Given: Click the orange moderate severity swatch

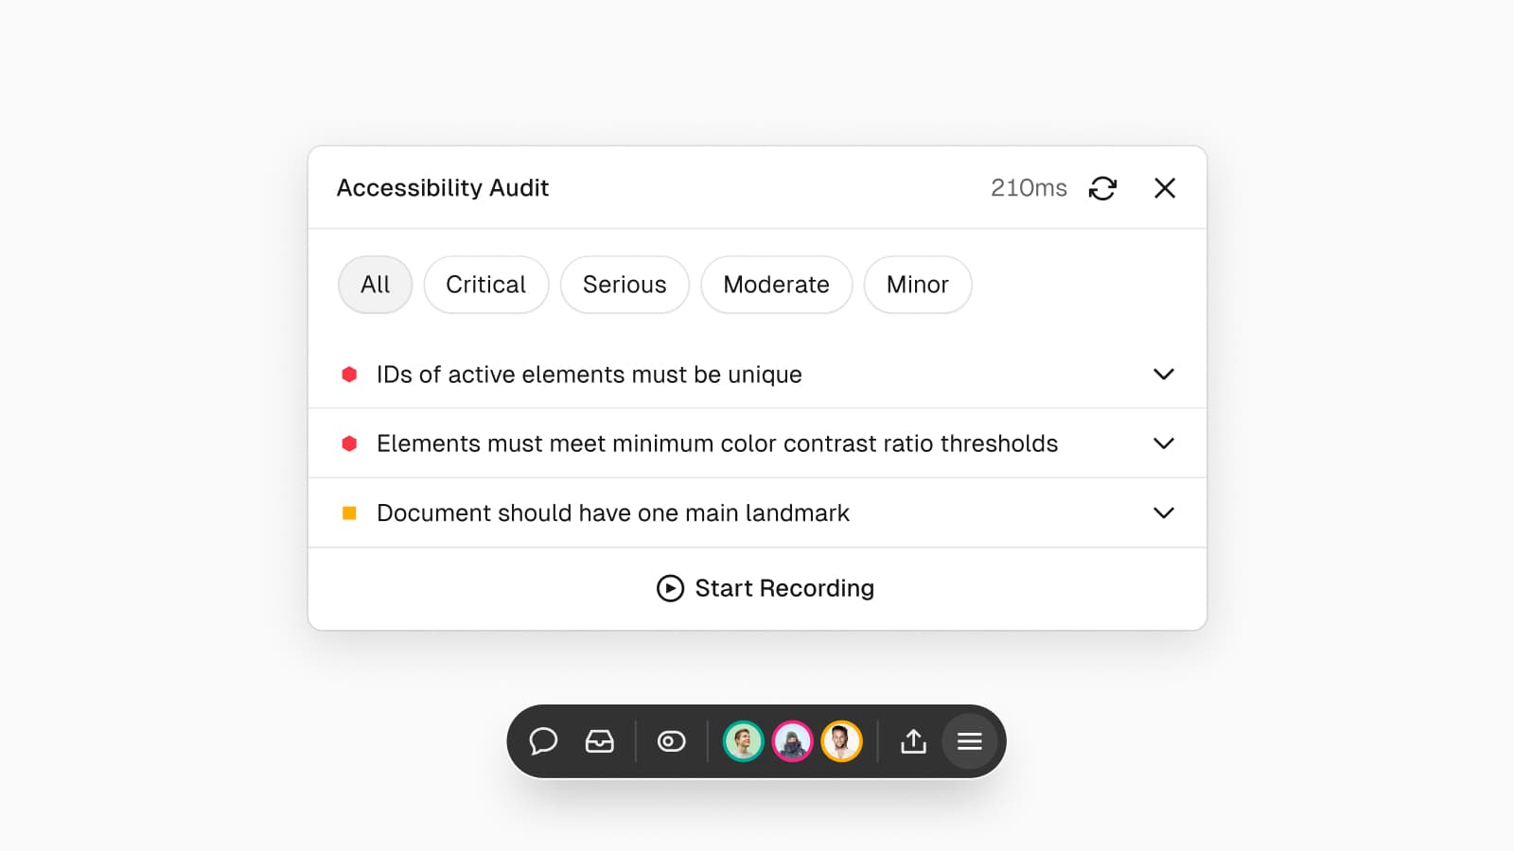Looking at the screenshot, I should [351, 512].
